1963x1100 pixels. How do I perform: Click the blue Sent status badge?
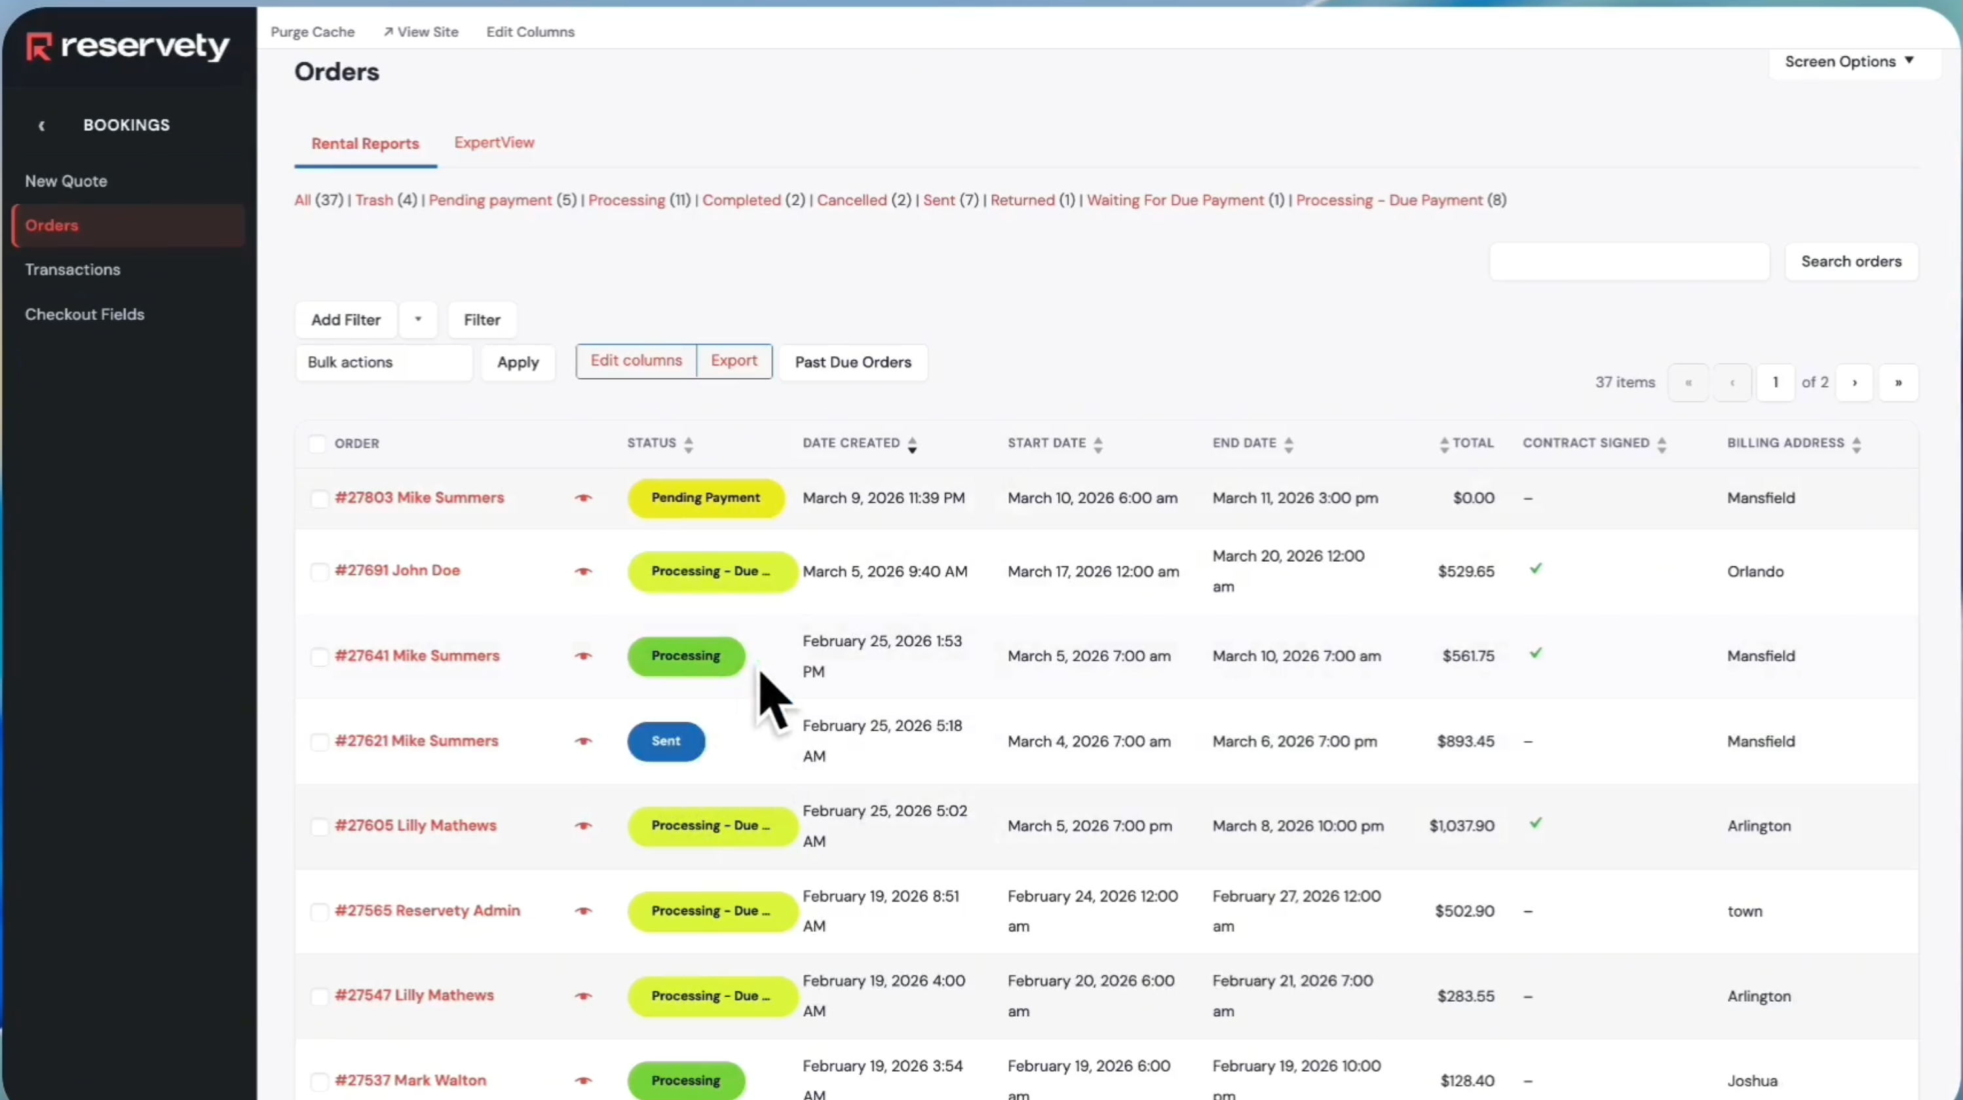[x=666, y=741]
